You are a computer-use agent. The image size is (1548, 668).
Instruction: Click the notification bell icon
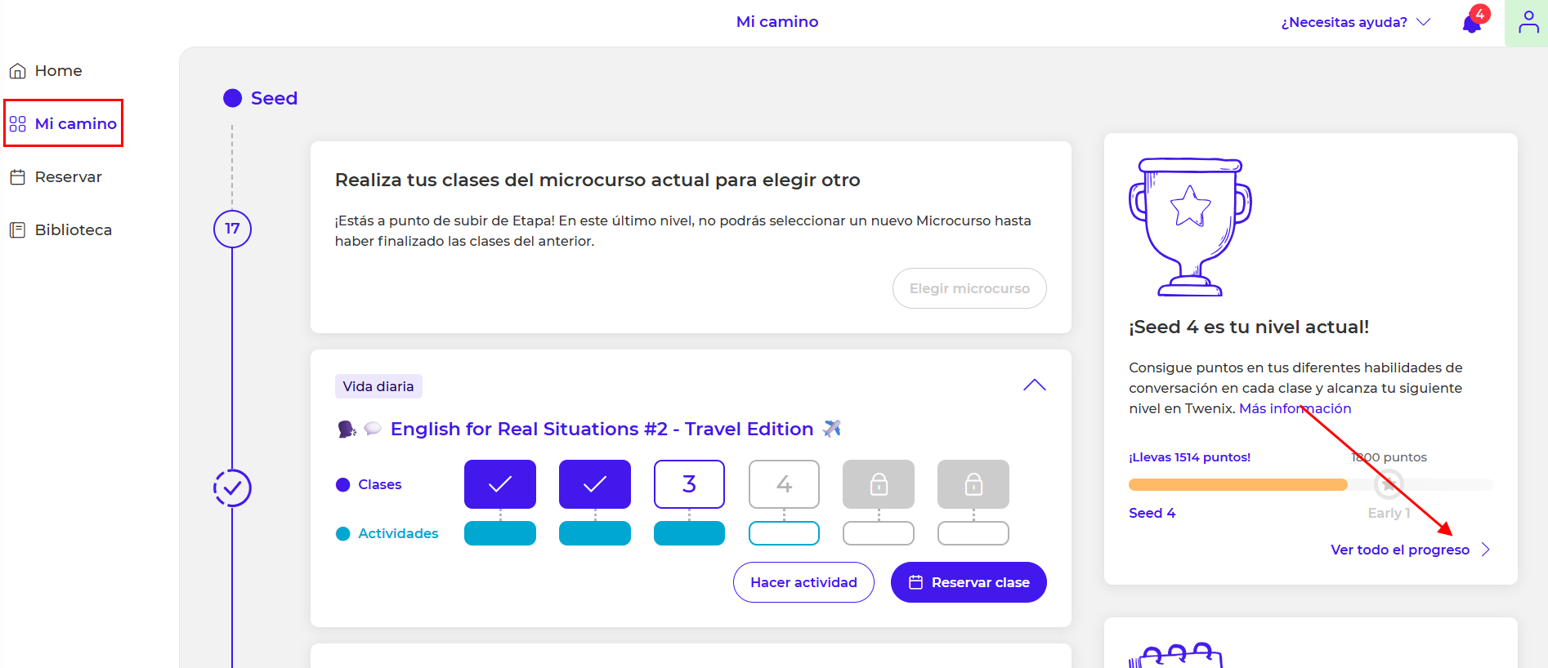tap(1472, 23)
